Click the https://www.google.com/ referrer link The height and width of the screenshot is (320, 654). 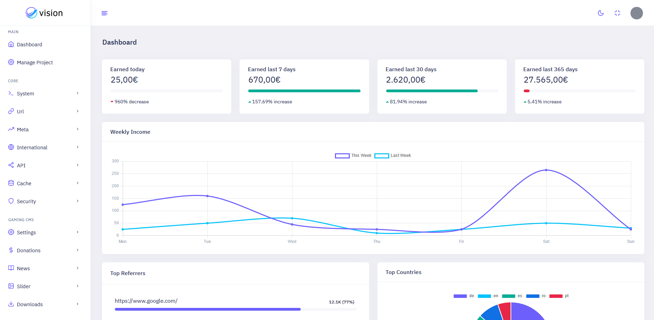146,301
